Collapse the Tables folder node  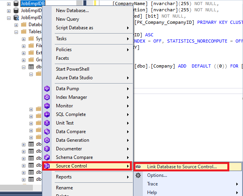(x=16, y=32)
